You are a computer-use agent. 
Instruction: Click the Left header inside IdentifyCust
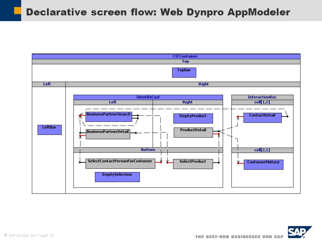(113, 102)
